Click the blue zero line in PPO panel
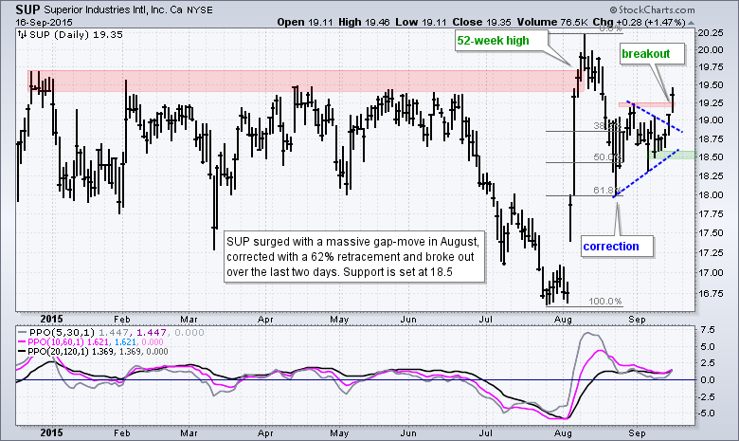Screen dimensions: 739x441 coord(355,379)
